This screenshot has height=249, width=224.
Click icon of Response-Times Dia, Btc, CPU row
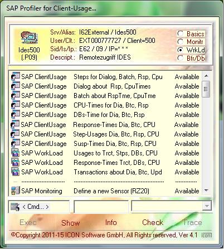tap(15, 124)
